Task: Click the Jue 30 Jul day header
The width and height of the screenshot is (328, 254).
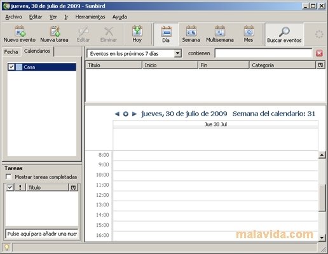Action: [215, 124]
